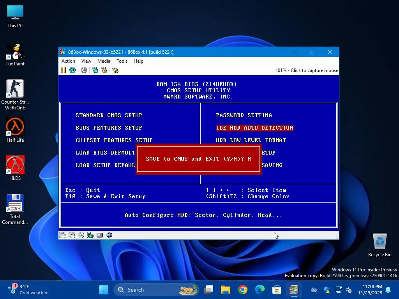Image resolution: width=399 pixels, height=299 pixels.
Task: Click the 86Box taskbar icon
Action: (x=294, y=290)
